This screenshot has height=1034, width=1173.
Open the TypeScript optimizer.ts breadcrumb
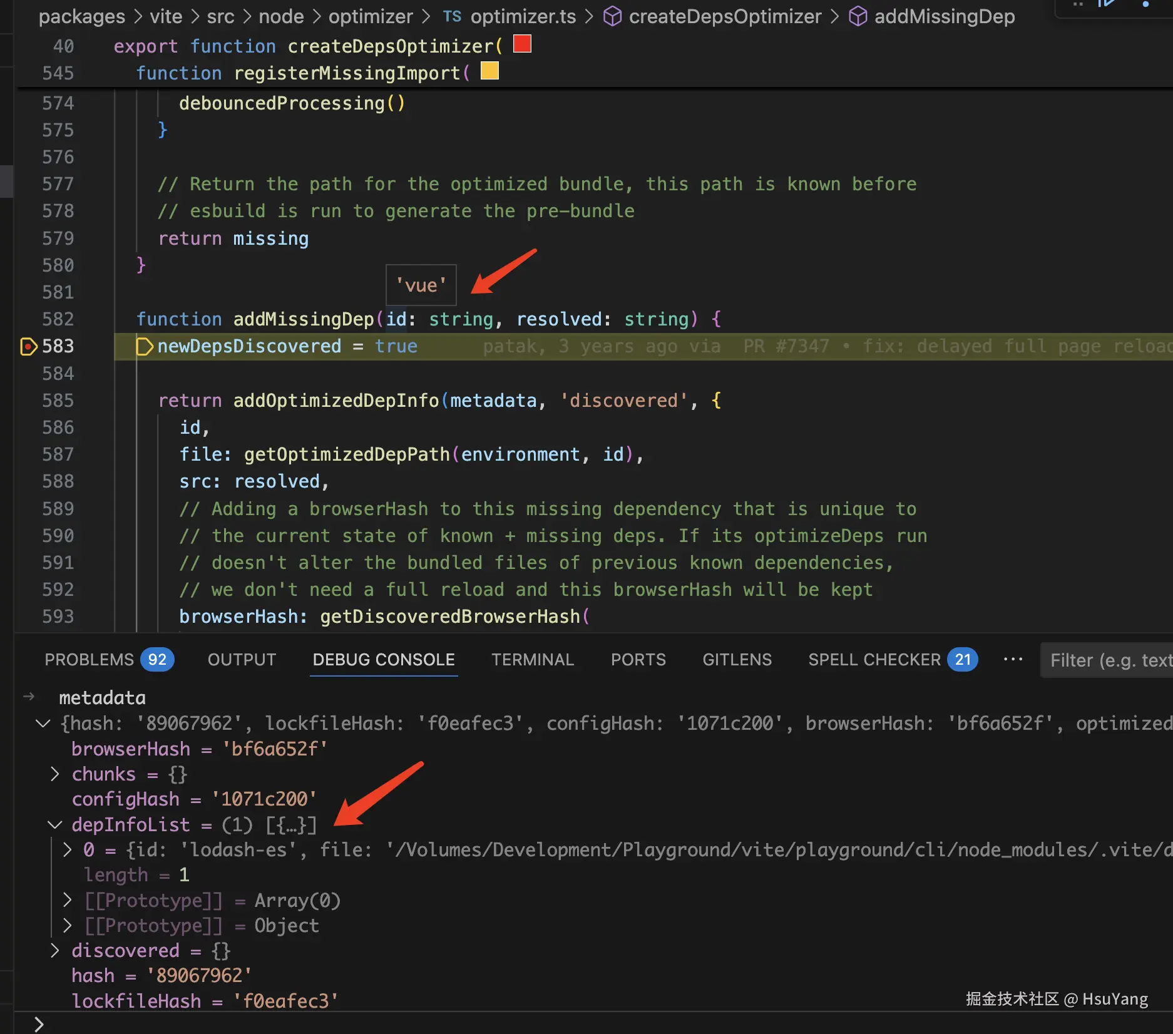[x=510, y=16]
